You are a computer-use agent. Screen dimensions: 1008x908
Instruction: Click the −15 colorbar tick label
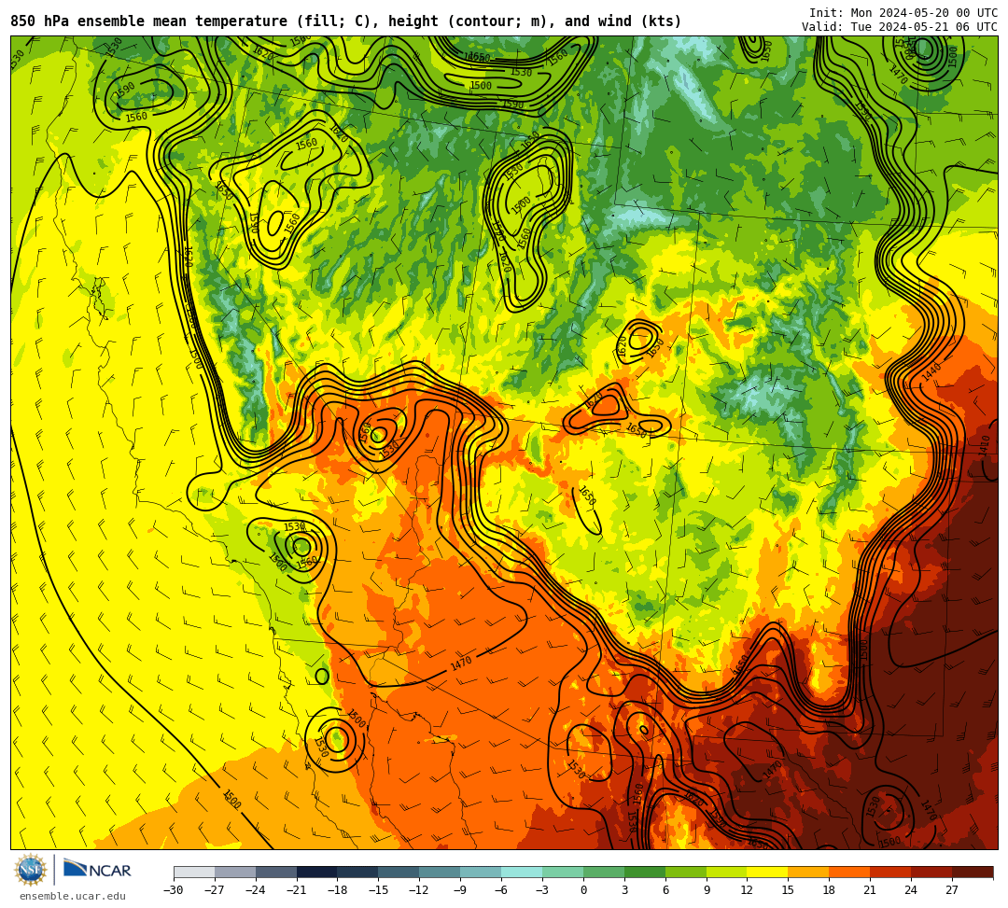(379, 890)
